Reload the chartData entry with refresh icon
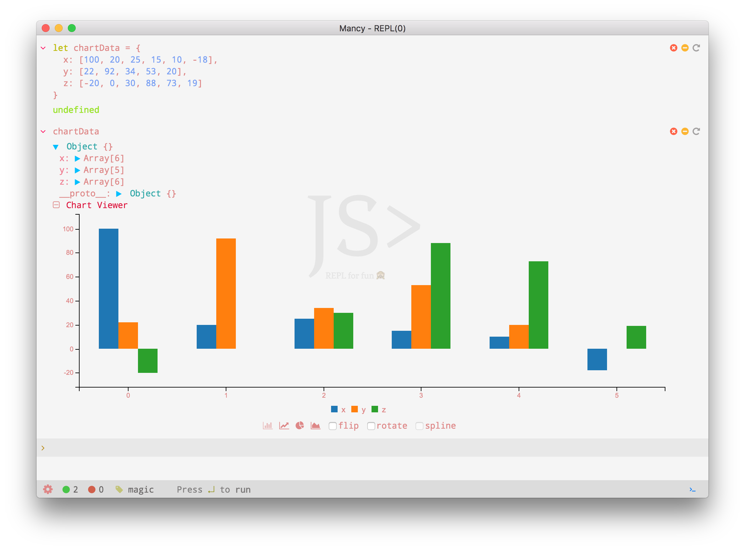This screenshot has width=745, height=550. (x=696, y=131)
